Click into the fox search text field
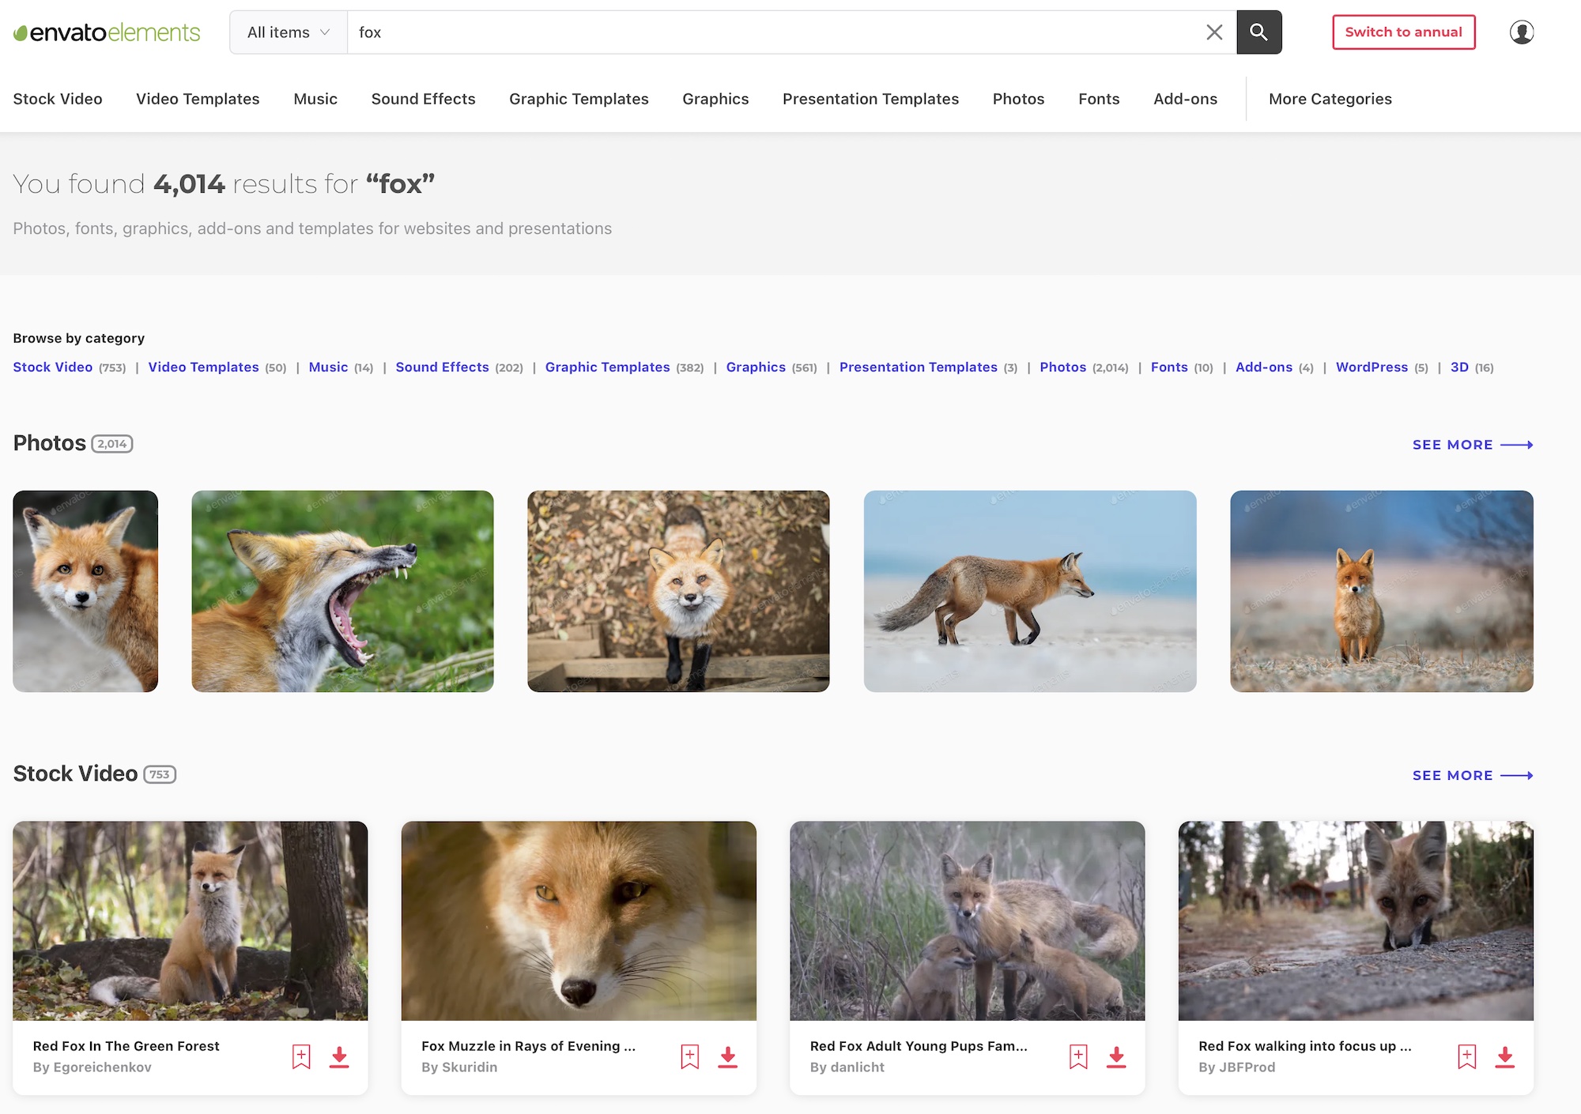 [775, 32]
